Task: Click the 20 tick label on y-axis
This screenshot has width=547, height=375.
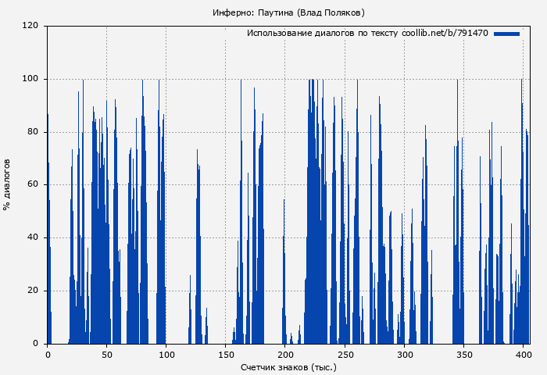Action: pos(33,291)
